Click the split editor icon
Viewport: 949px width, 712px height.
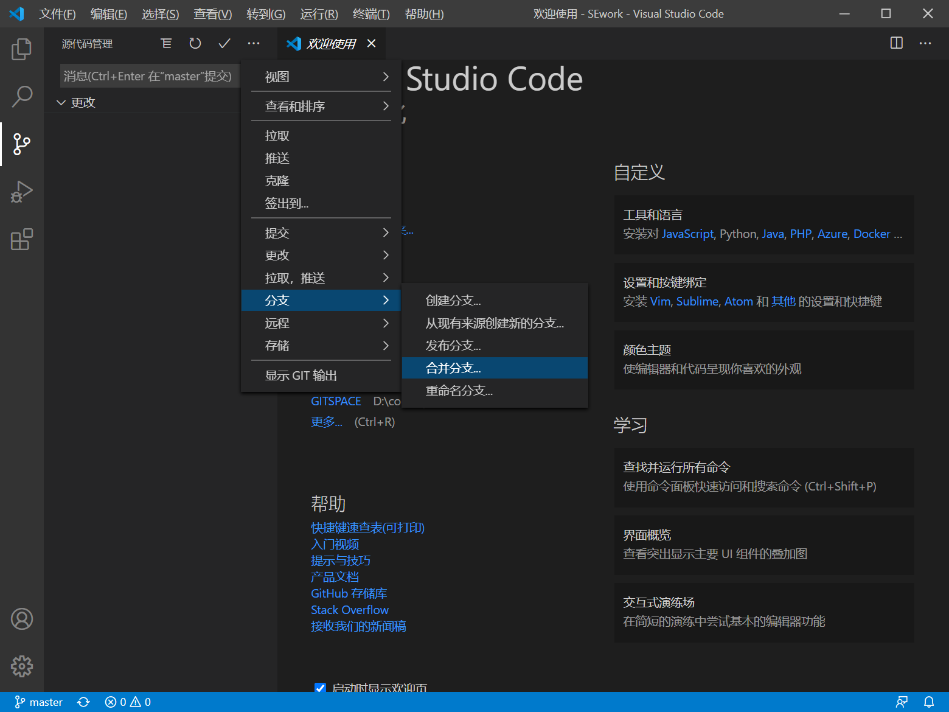pos(896,43)
